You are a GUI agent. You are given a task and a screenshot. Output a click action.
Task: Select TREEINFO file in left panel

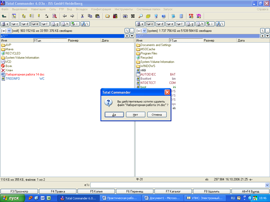(23, 78)
